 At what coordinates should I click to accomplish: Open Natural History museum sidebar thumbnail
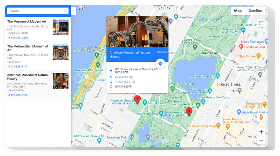[61, 81]
